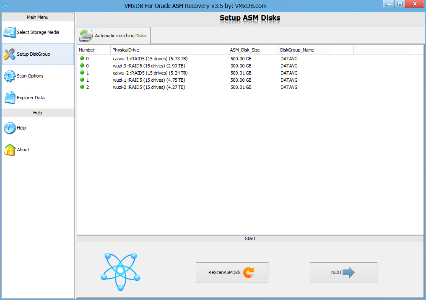Minimize the VMxDB window

point(389,4)
